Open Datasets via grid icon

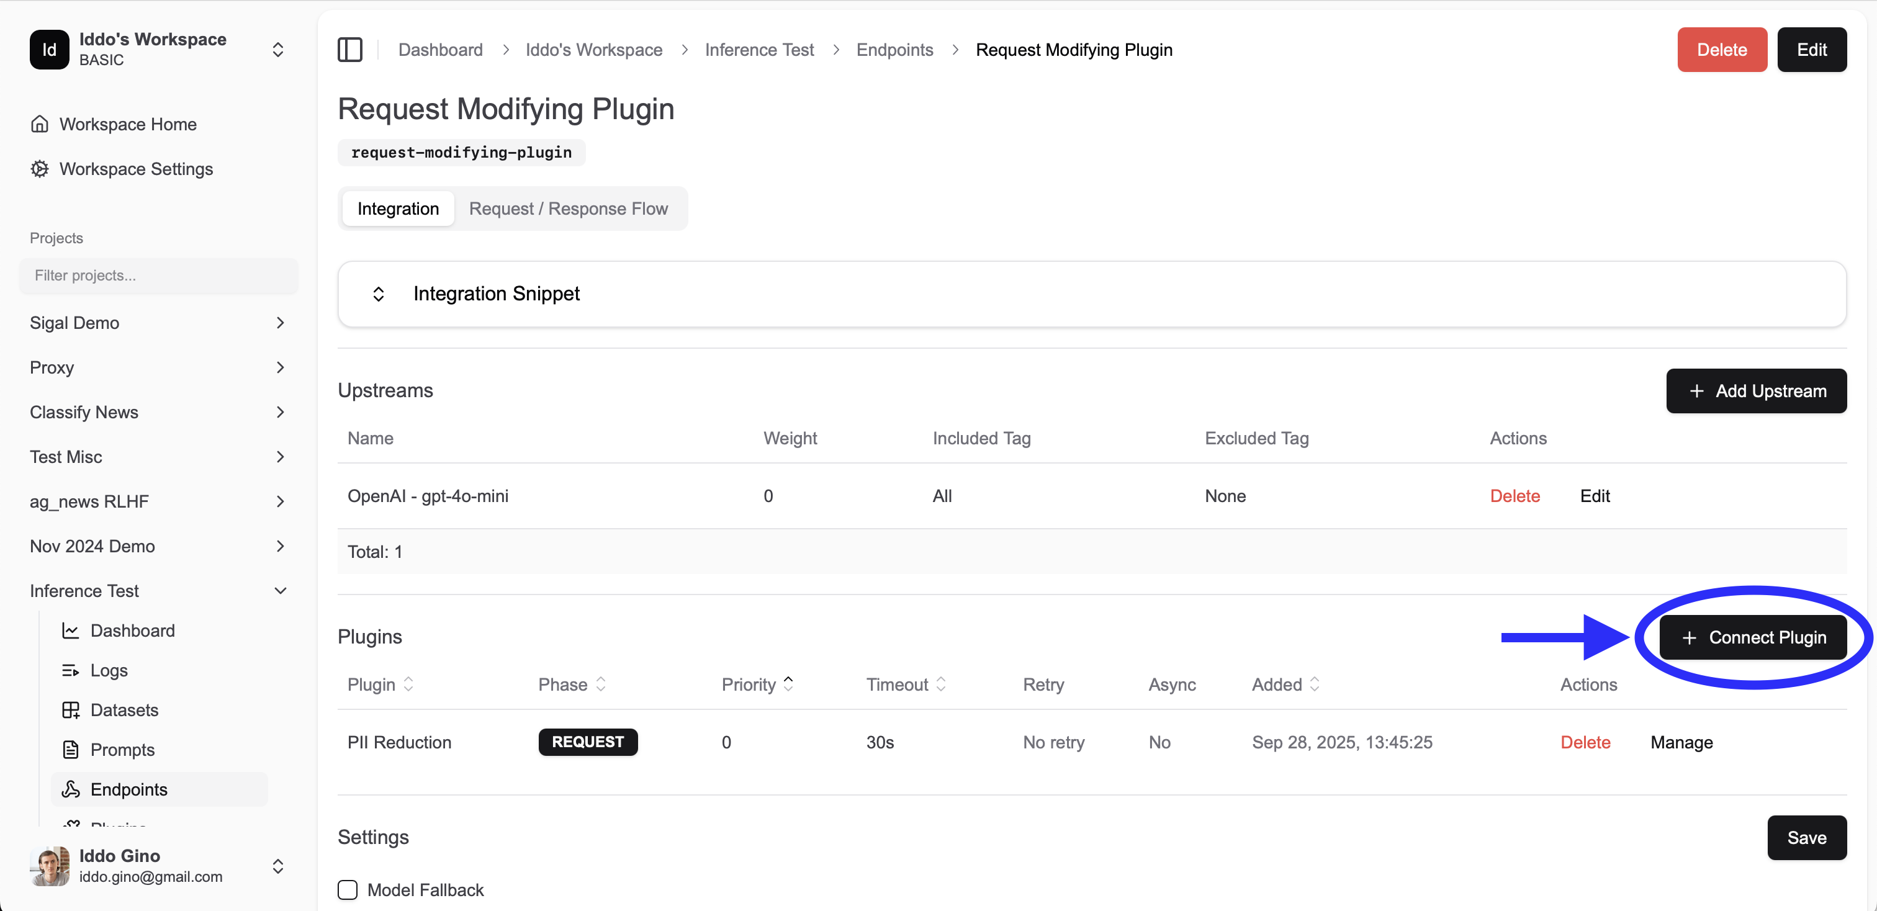coord(71,710)
